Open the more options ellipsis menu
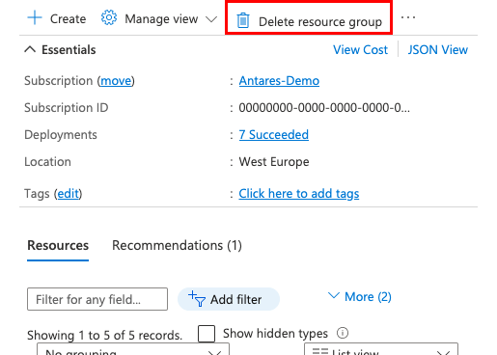The height and width of the screenshot is (355, 497). coord(408,17)
